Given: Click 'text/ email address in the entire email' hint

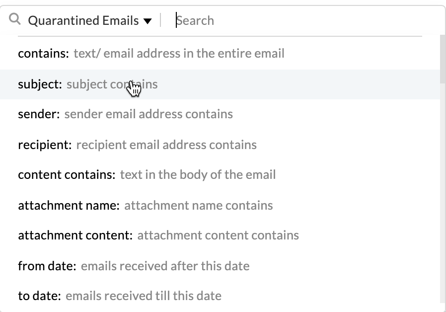Looking at the screenshot, I should click(x=179, y=53).
